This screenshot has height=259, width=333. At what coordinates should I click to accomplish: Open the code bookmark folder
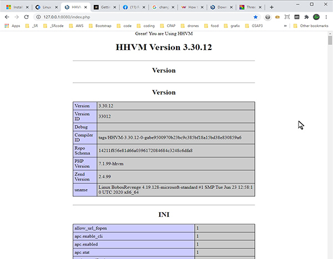(x=124, y=26)
